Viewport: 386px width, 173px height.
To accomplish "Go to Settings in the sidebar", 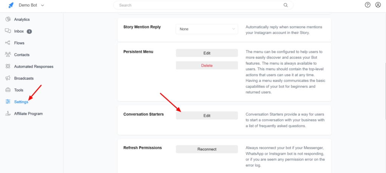I will coord(21,102).
